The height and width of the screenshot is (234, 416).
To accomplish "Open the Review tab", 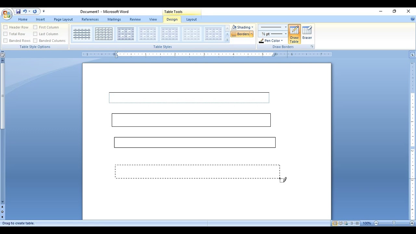I will click(135, 19).
